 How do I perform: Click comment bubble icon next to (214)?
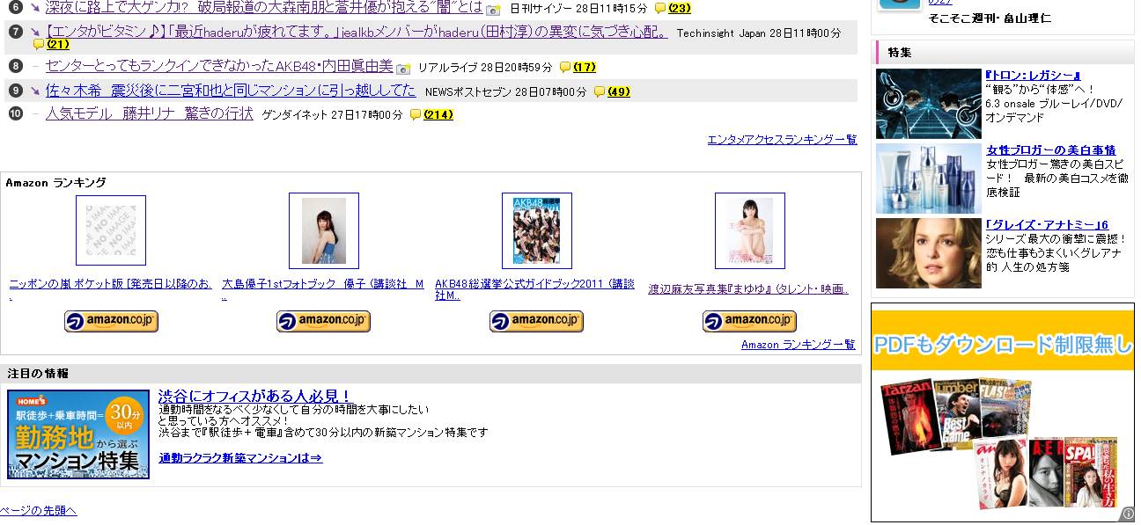point(416,114)
